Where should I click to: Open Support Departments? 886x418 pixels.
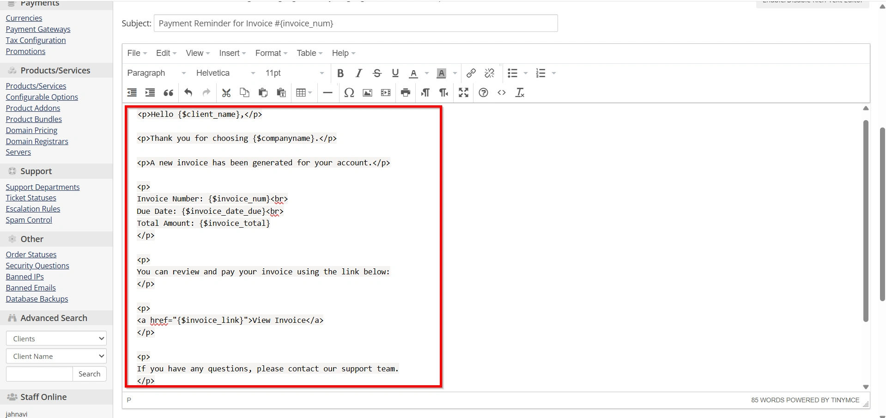point(43,187)
